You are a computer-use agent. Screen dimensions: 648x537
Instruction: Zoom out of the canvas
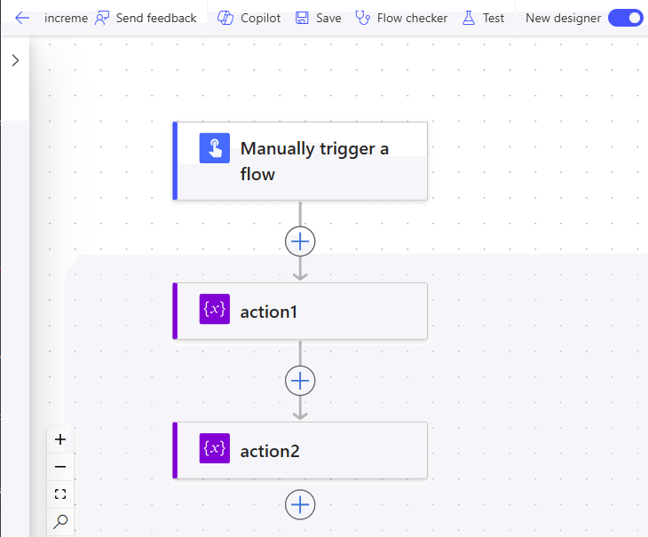point(60,467)
